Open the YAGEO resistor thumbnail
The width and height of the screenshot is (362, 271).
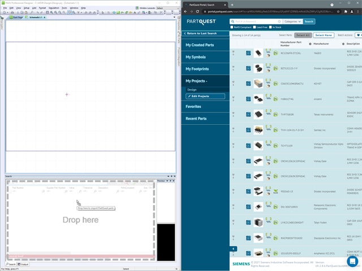point(258,53)
